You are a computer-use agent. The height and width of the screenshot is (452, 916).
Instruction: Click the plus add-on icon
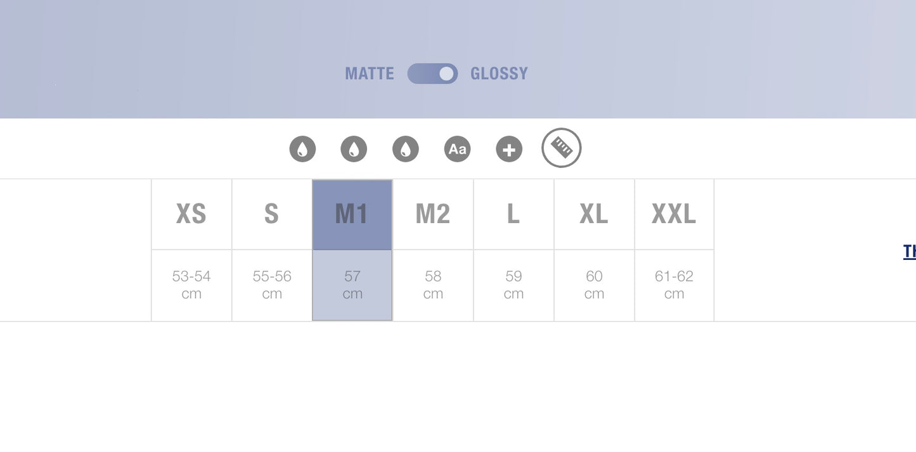pos(509,150)
